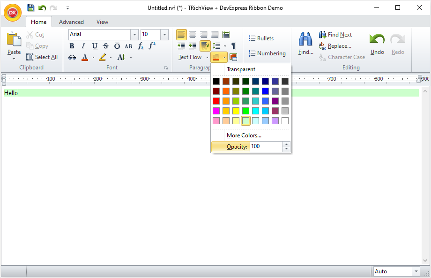The image size is (431, 278).
Task: Click the Replace icon
Action: [x=322, y=46]
